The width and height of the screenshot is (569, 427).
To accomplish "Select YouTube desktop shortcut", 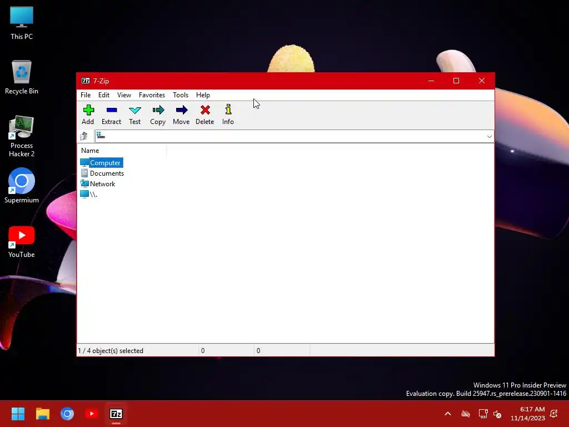I will pos(22,241).
